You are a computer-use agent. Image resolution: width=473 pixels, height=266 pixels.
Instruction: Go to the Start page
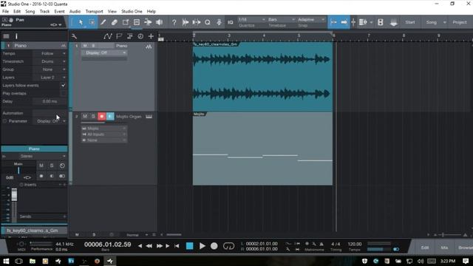[410, 22]
